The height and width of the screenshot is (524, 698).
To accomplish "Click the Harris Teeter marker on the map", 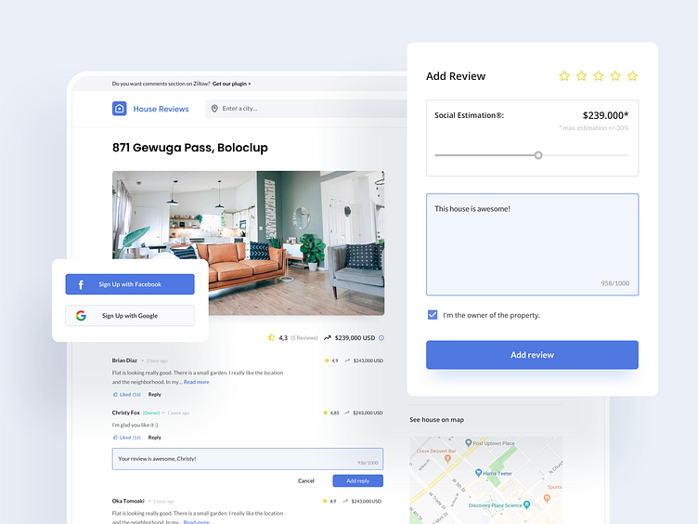I will (x=479, y=472).
